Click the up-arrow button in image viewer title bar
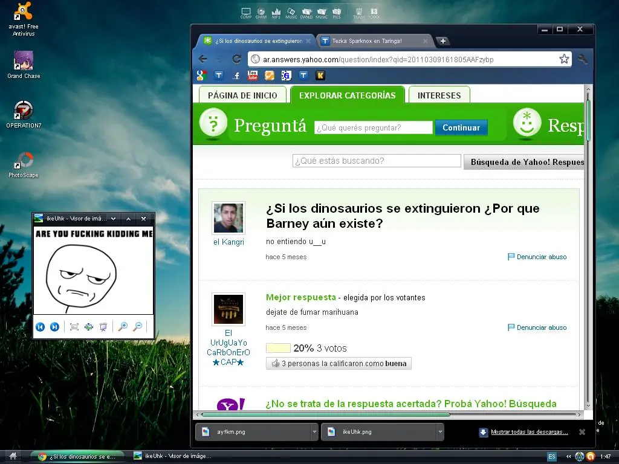The height and width of the screenshot is (464, 619). [x=128, y=219]
